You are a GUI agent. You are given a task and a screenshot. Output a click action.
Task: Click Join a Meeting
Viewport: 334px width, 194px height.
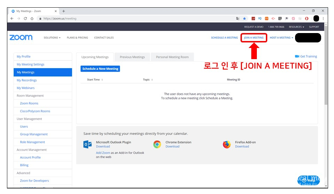pyautogui.click(x=254, y=38)
